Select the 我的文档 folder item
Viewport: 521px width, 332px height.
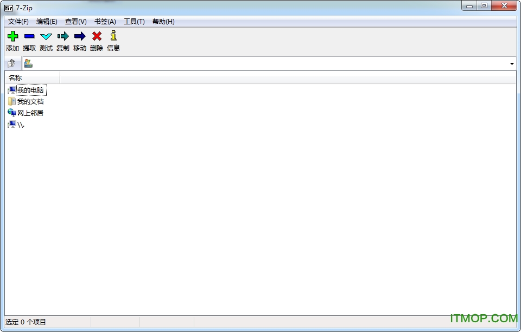(x=30, y=102)
